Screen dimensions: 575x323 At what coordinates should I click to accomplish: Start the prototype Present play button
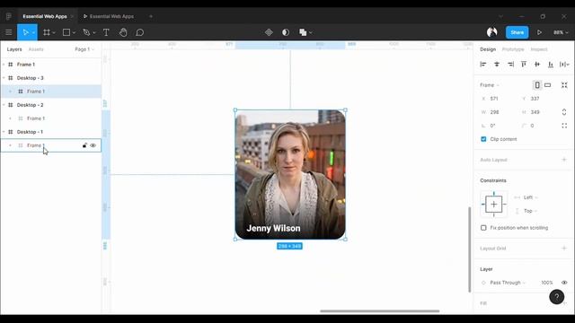tap(539, 32)
